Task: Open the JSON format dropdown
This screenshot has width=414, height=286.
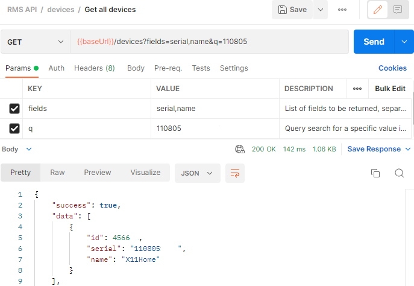Action: [x=197, y=173]
